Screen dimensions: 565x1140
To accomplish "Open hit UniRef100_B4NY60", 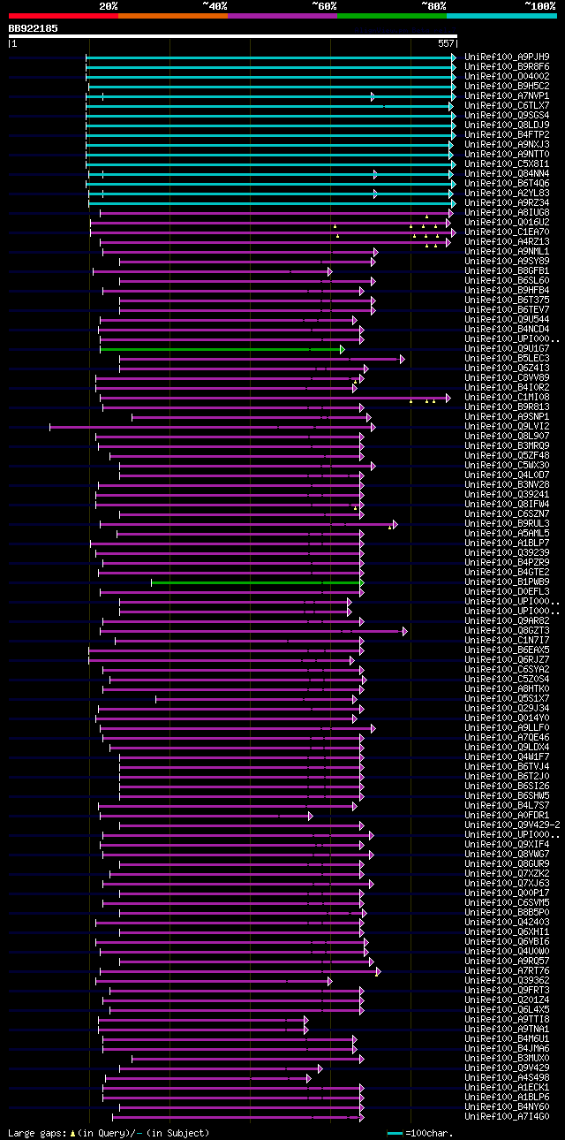I will (507, 1107).
